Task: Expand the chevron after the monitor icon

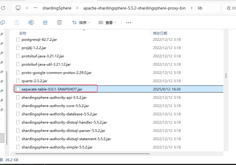Action: click(x=27, y=8)
